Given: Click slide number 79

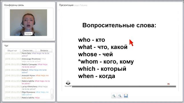Looking at the screenshot, I should click(168, 84).
